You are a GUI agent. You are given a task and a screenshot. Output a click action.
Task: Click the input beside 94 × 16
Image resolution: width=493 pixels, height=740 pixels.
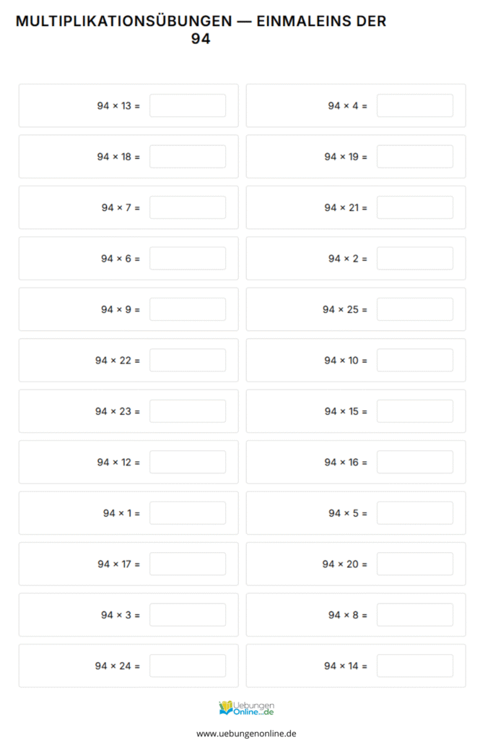point(415,462)
